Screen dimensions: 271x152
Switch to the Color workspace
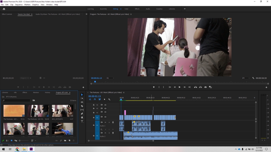(126, 9)
